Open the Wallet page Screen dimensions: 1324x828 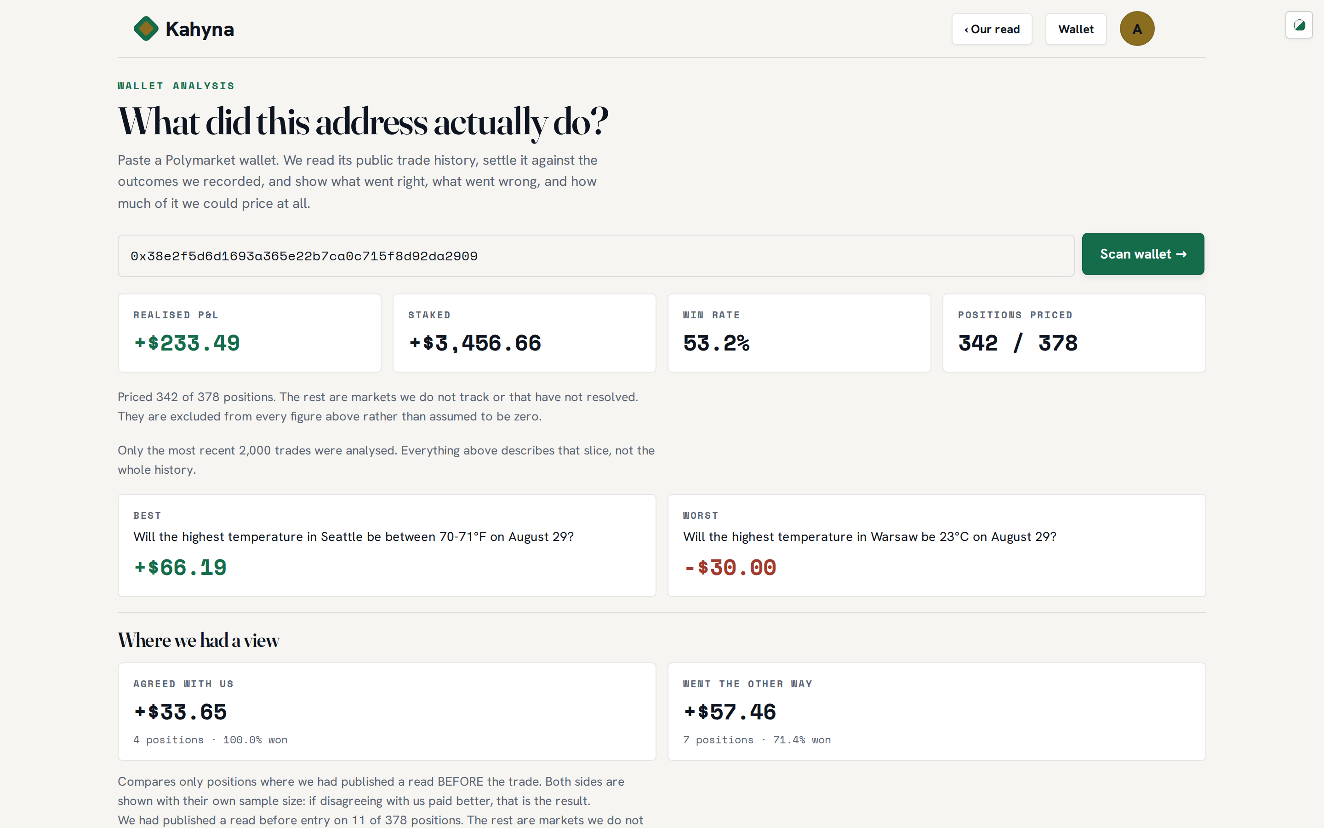(1076, 29)
